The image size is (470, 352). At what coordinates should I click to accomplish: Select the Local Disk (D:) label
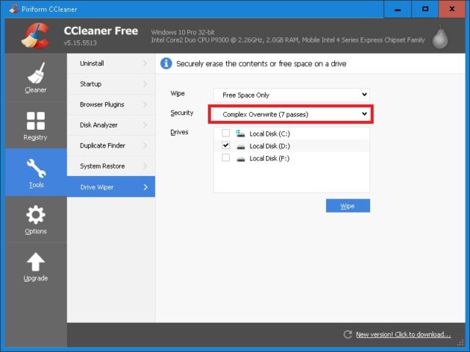pyautogui.click(x=270, y=146)
